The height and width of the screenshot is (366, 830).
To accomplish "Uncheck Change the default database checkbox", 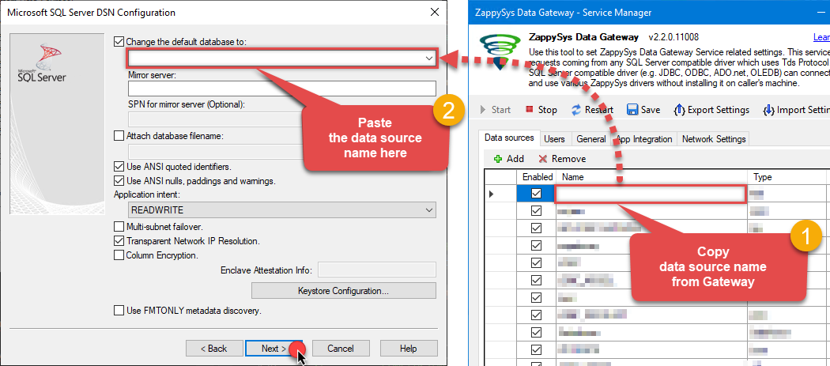I will coord(119,41).
